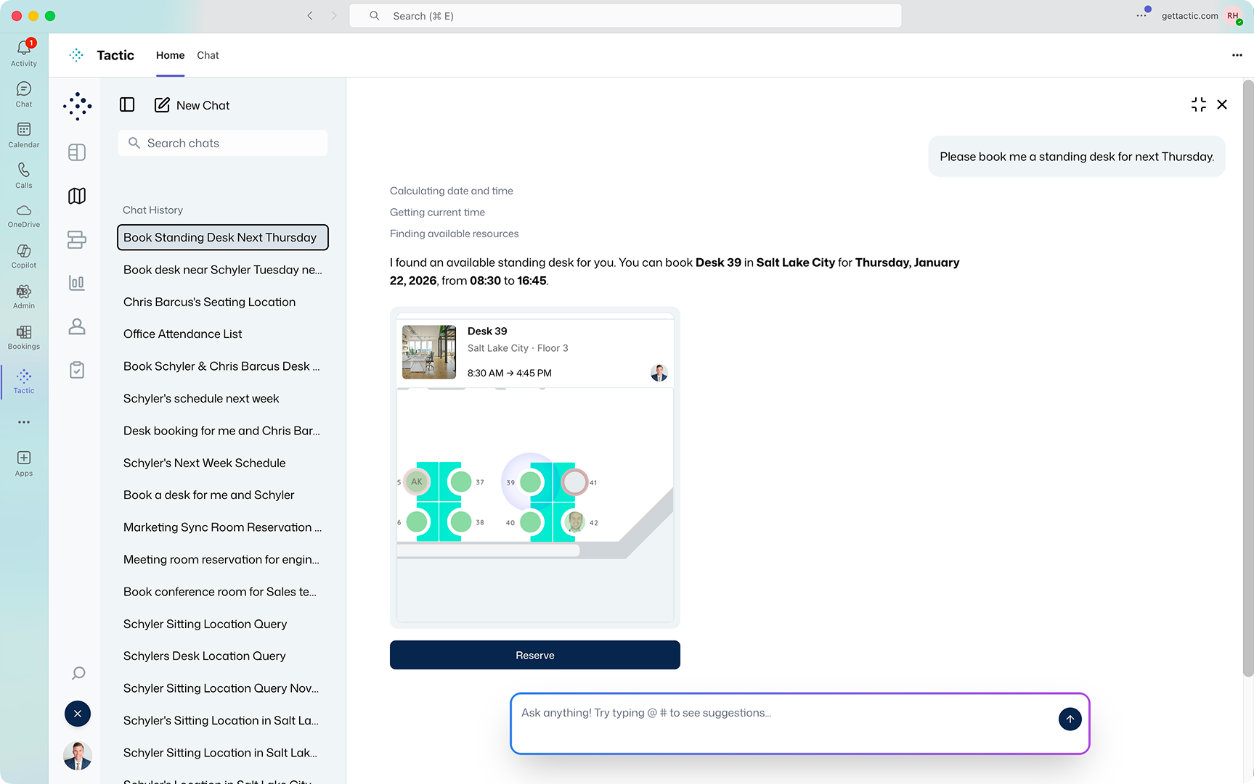The height and width of the screenshot is (784, 1254).
Task: Select the Tactic app in the Teams sidebar
Action: pos(24,381)
